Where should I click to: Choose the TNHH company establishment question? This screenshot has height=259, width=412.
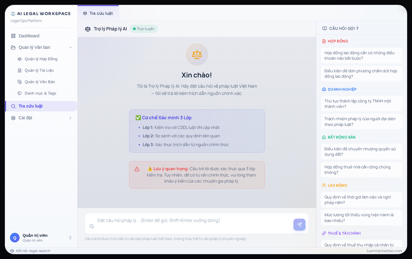(362, 104)
